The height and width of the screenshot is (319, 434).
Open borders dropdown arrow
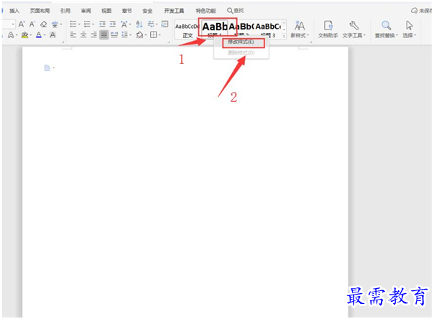[x=160, y=35]
